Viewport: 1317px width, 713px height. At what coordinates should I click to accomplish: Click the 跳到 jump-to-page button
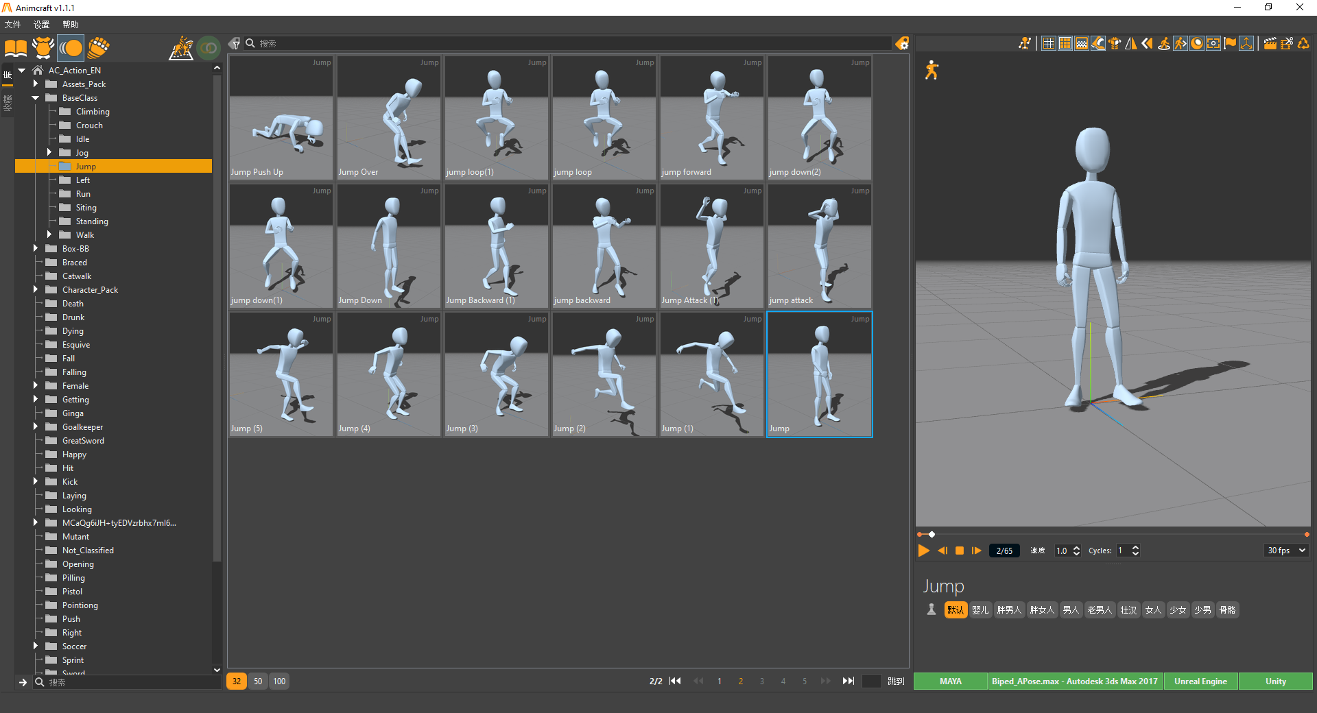pos(896,681)
